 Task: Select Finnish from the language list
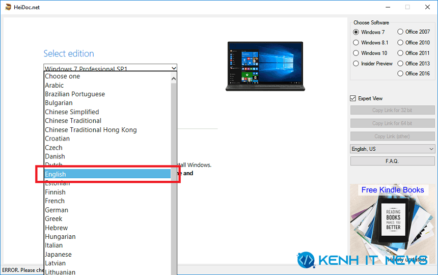pyautogui.click(x=107, y=192)
